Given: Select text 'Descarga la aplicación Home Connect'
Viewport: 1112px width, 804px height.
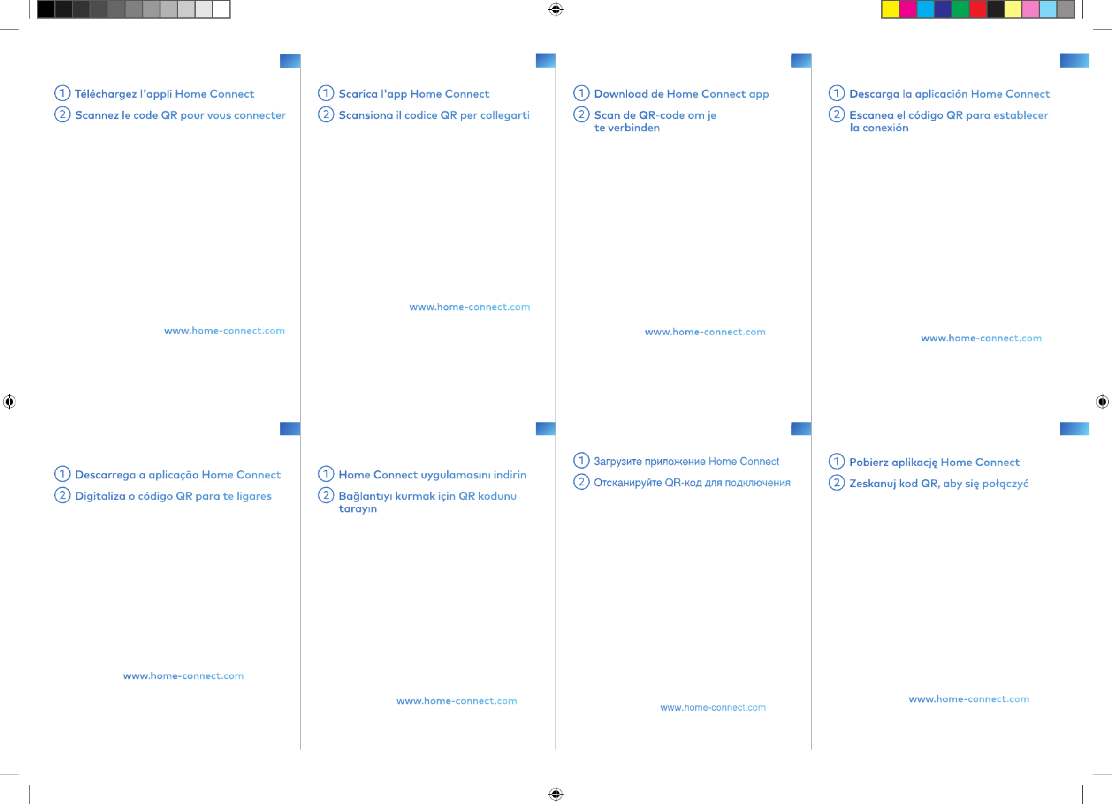Looking at the screenshot, I should [x=949, y=94].
